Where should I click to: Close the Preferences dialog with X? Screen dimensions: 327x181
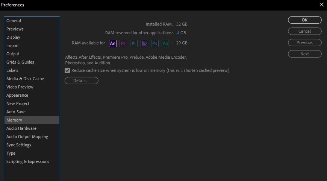322,5
